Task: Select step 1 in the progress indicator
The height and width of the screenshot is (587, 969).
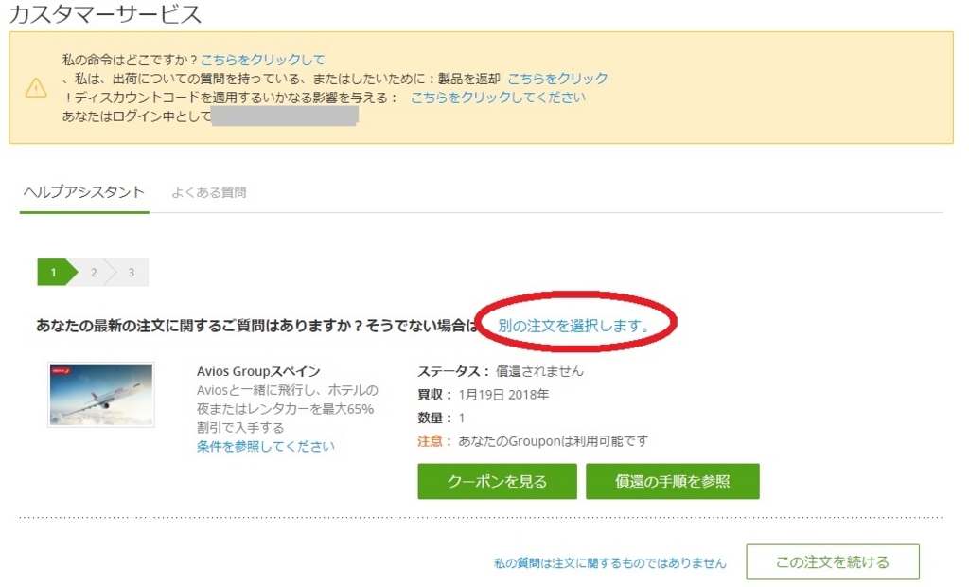Action: point(56,272)
